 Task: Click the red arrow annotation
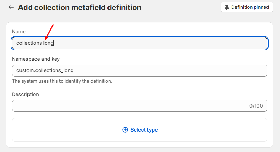49,31
